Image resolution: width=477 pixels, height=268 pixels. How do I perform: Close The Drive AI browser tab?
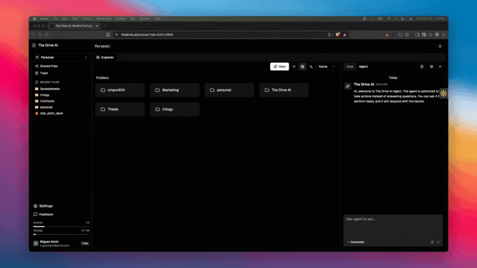97,26
